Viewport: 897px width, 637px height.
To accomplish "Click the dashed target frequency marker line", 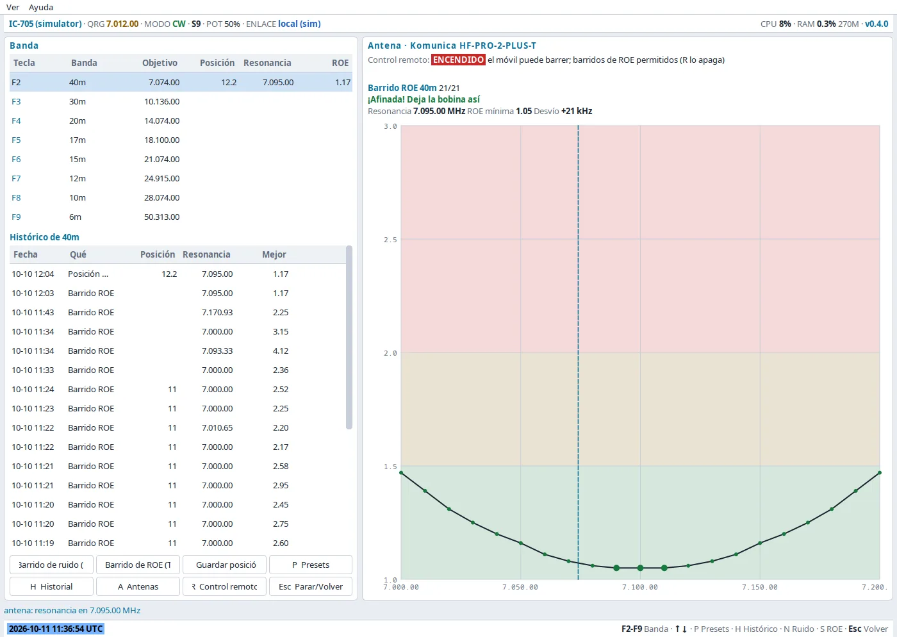I will click(x=578, y=352).
